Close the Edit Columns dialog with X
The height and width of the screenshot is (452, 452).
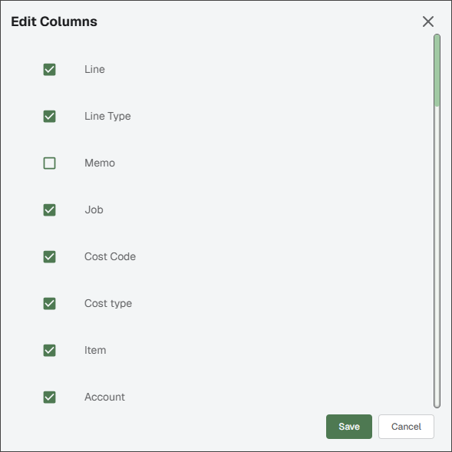(x=428, y=21)
